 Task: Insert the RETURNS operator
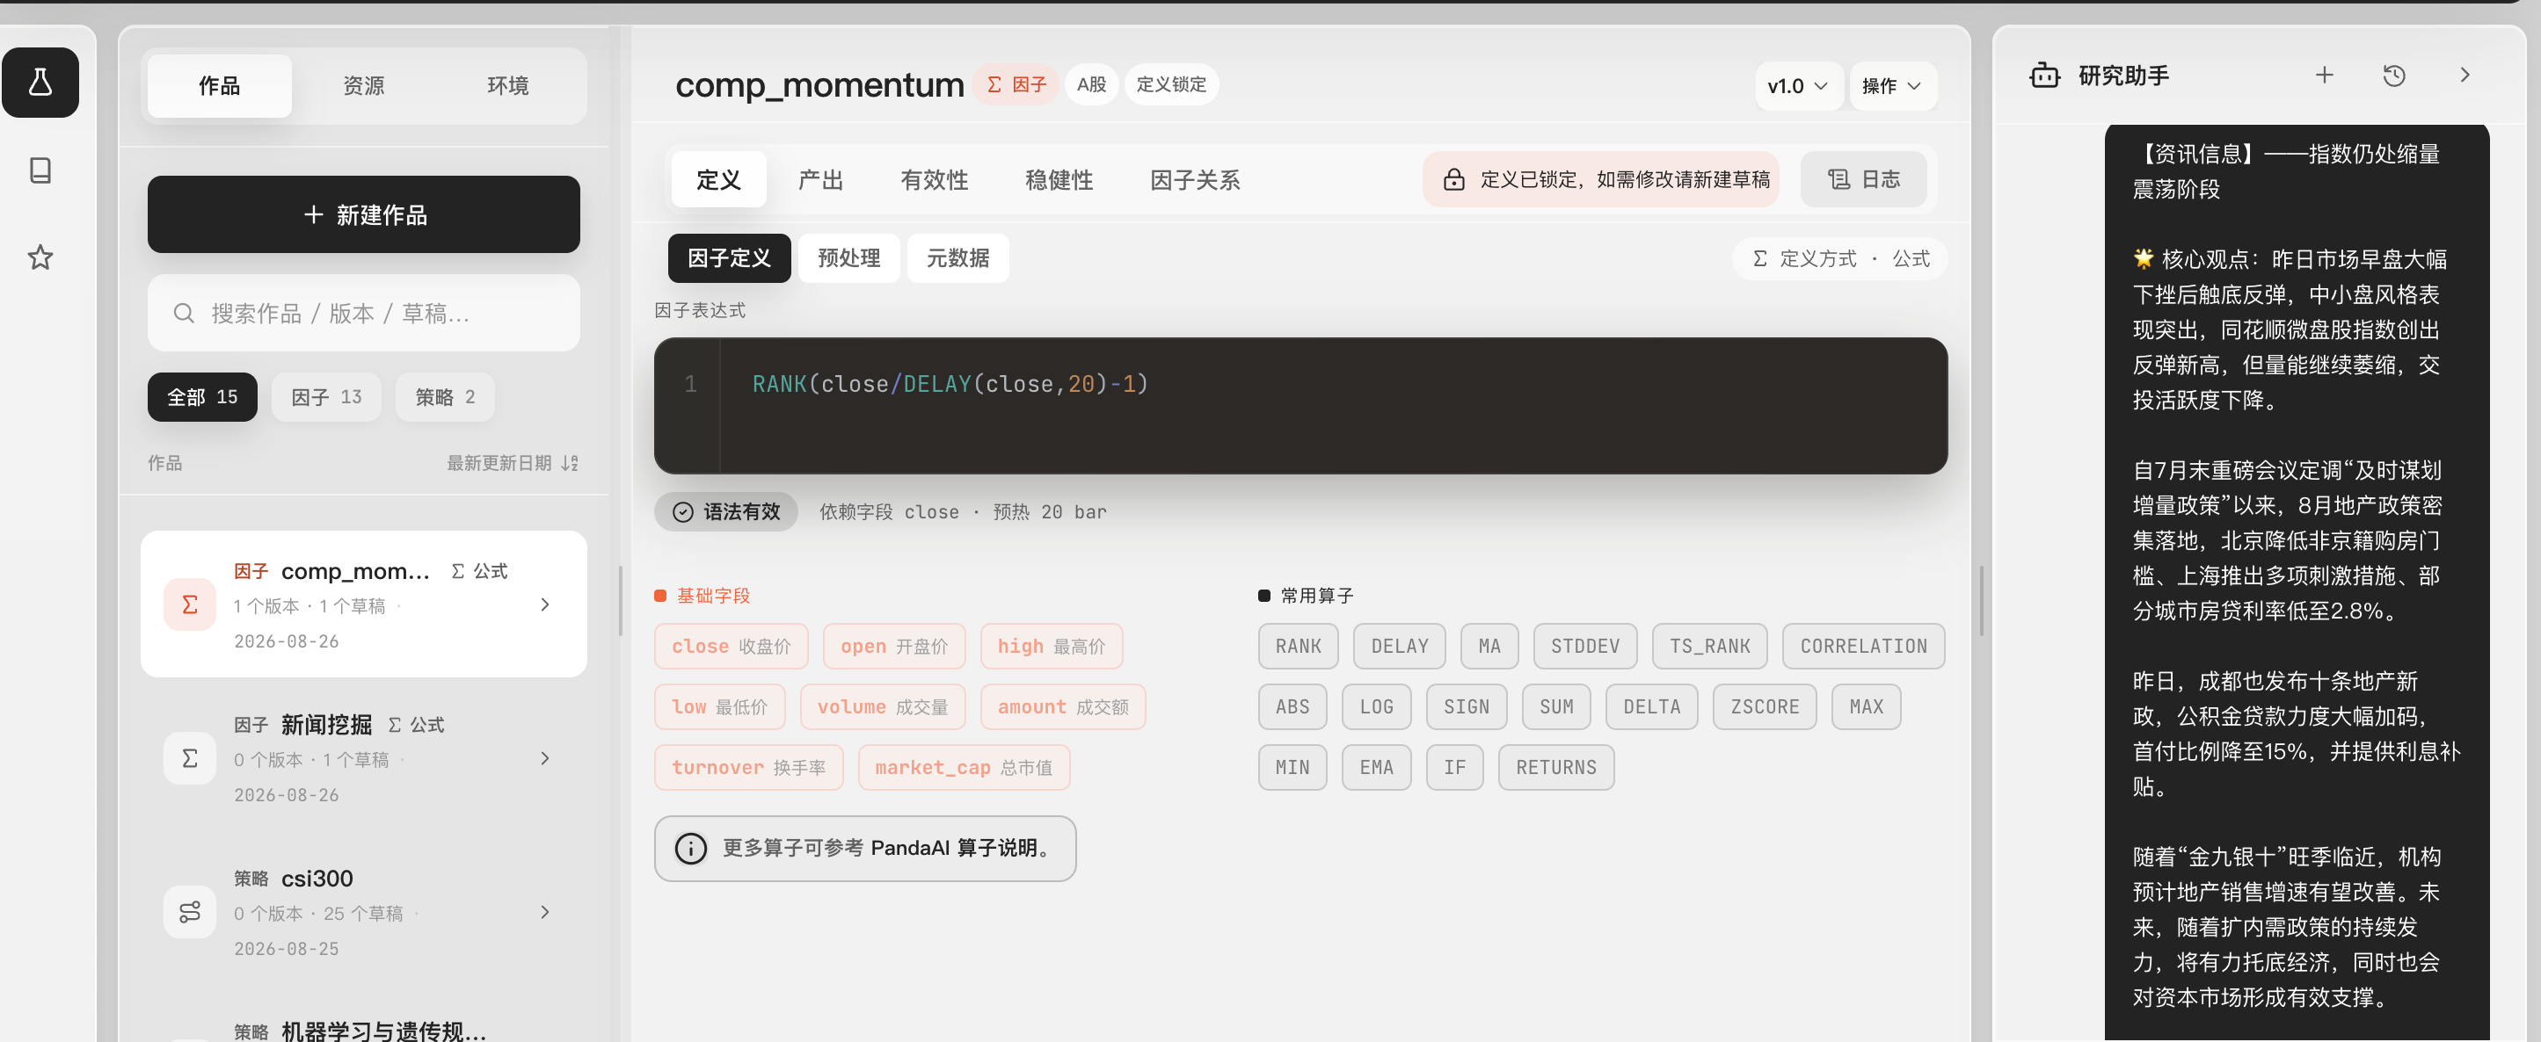click(1555, 767)
